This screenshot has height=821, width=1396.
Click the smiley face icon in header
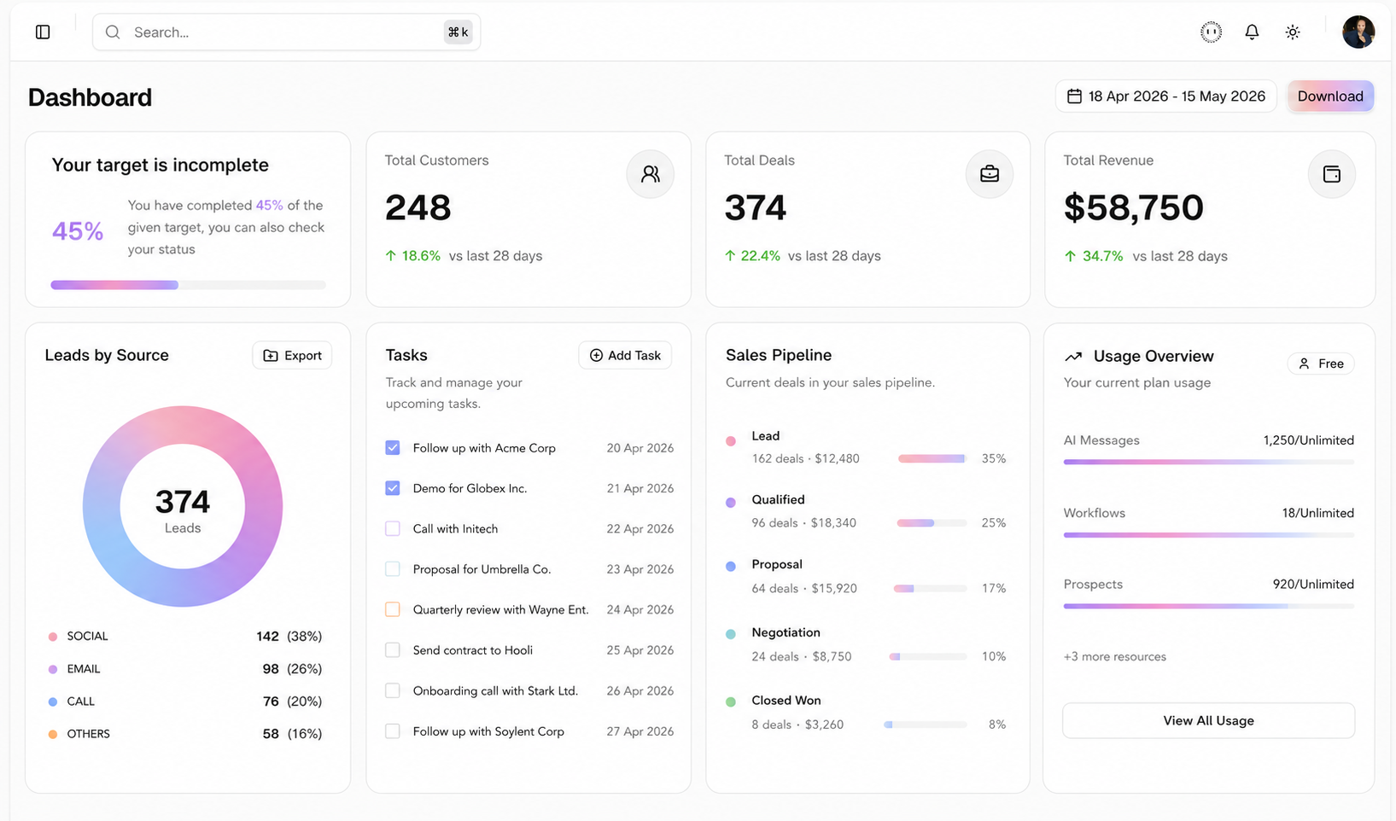point(1211,32)
